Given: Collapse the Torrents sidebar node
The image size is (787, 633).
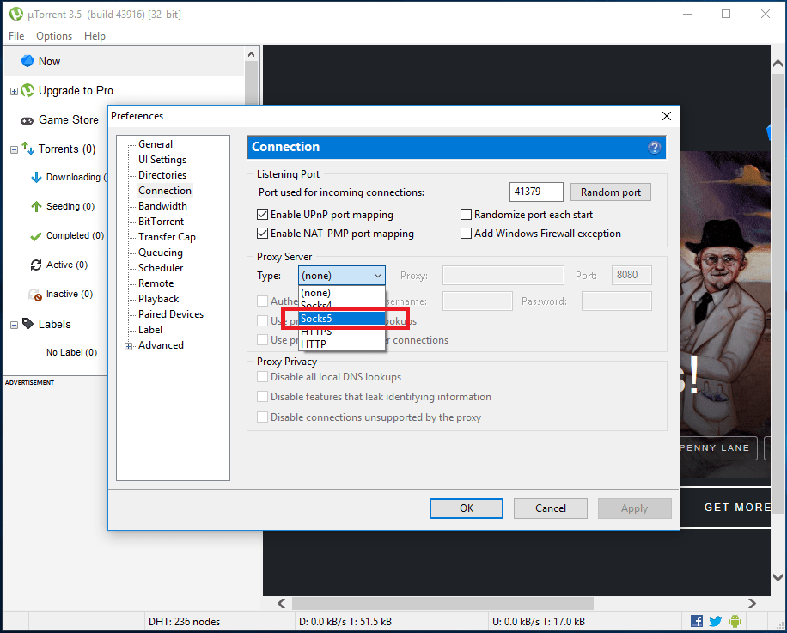Looking at the screenshot, I should pos(14,149).
